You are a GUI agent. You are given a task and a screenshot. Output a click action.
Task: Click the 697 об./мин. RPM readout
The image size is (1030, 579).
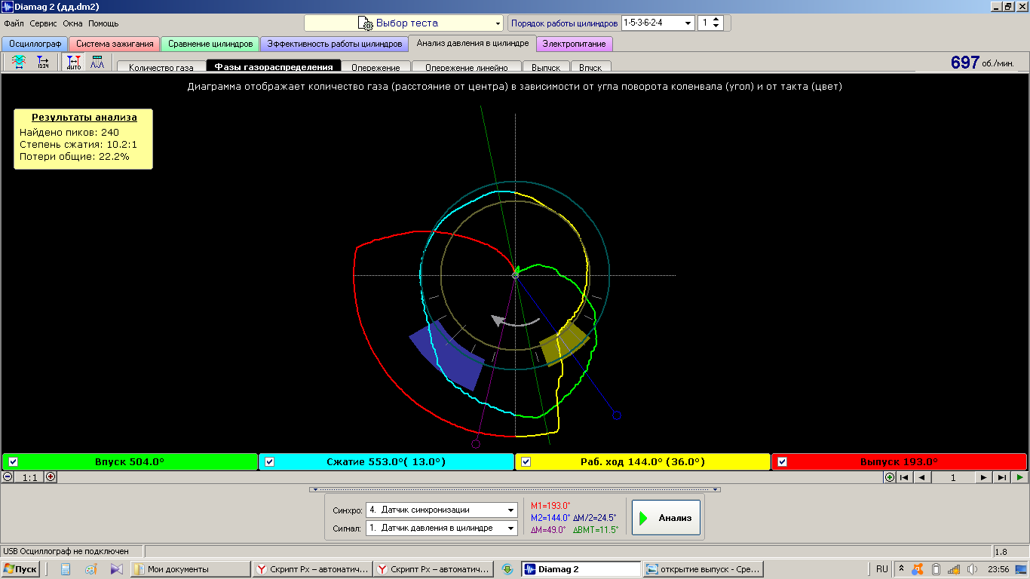(982, 63)
